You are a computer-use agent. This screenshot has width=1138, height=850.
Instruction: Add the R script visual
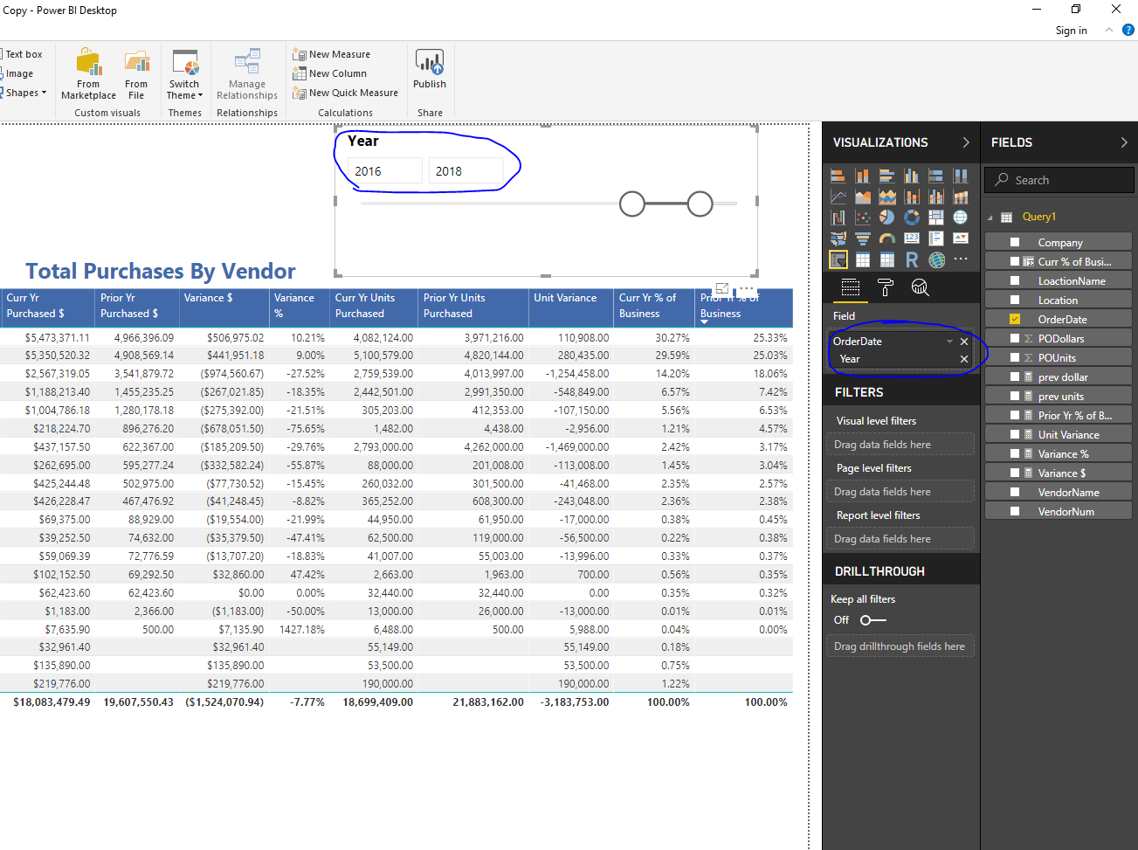[912, 259]
